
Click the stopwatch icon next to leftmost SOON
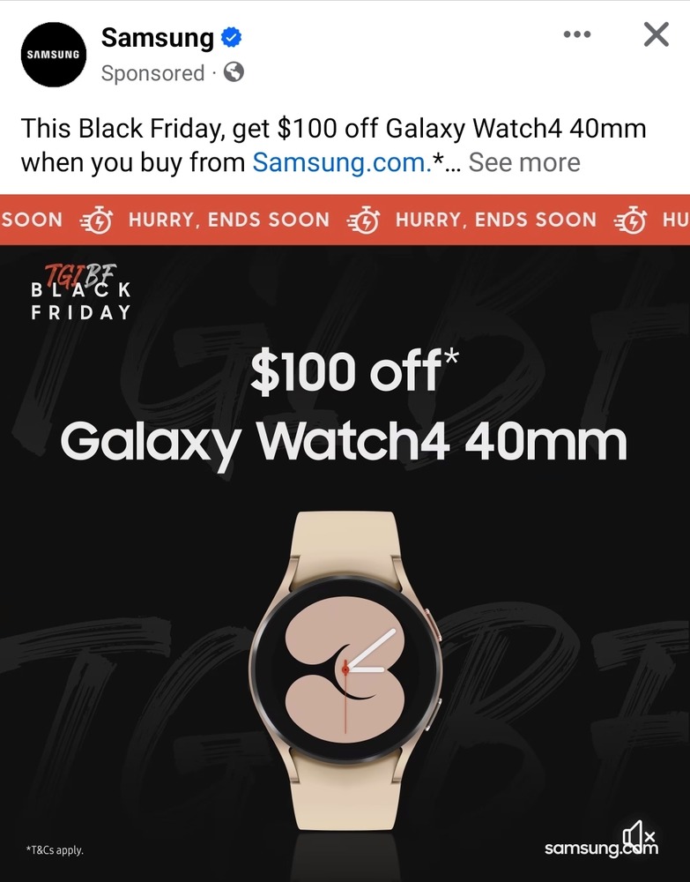point(97,220)
